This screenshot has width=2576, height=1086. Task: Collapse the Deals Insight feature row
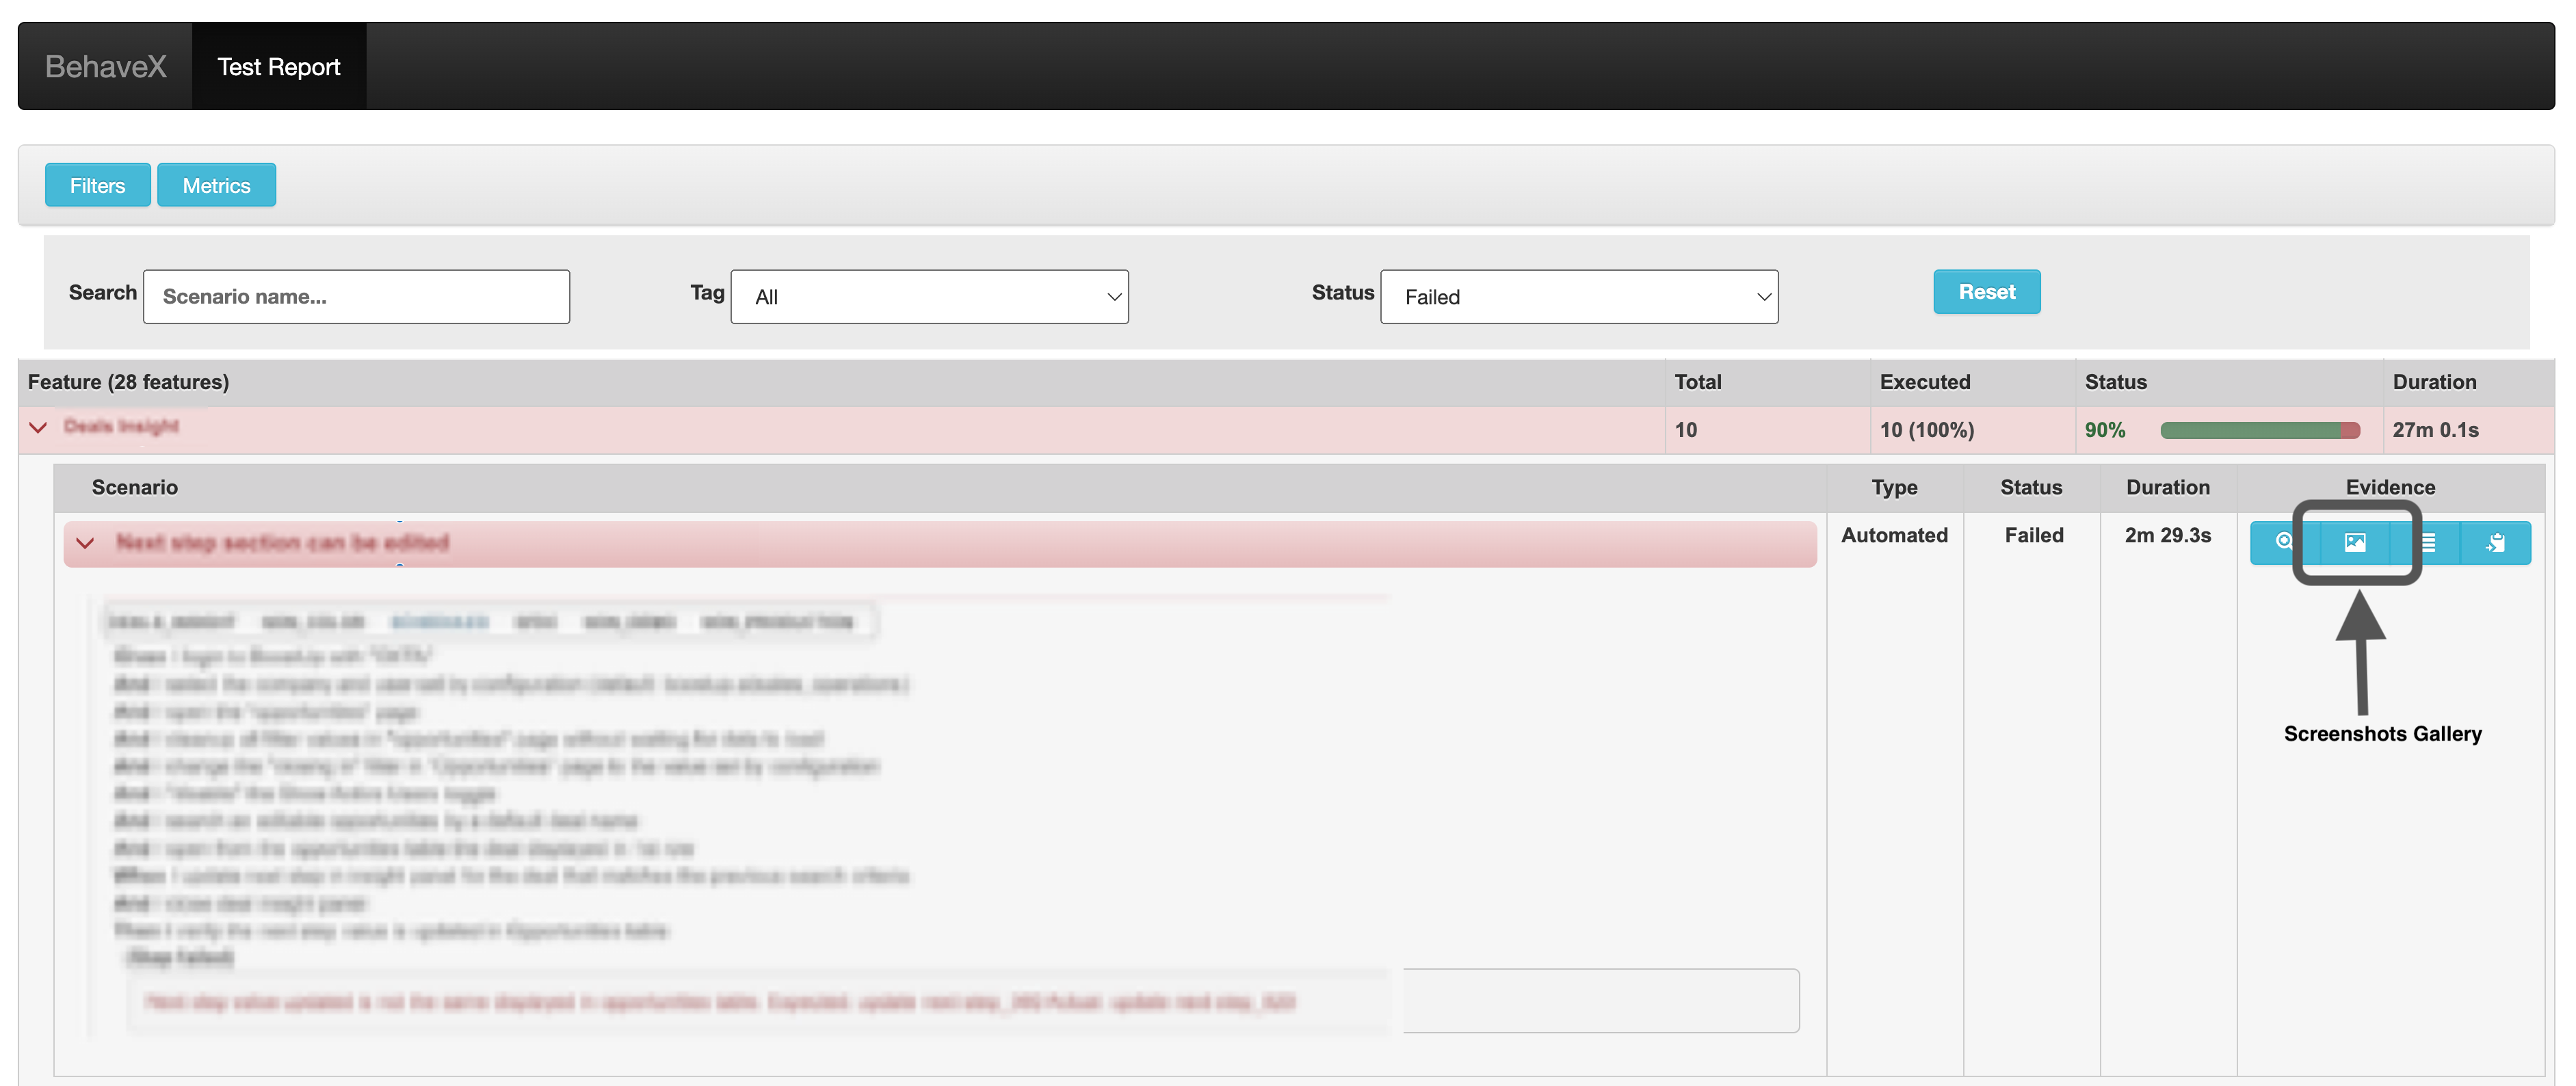(x=38, y=429)
